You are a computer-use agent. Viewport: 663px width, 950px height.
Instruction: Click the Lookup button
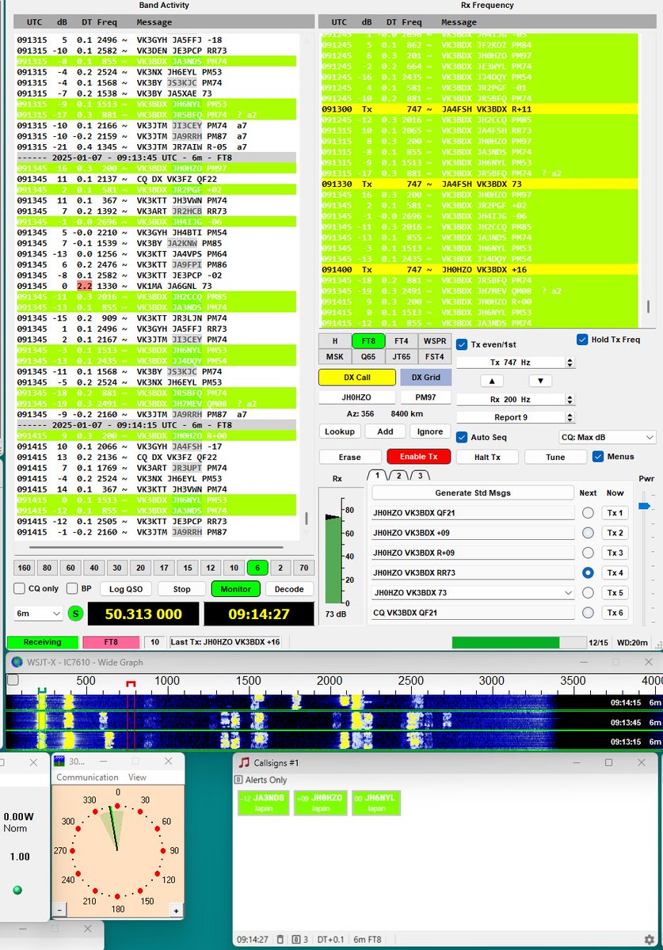339,431
